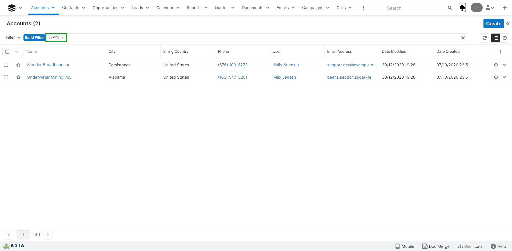The image size is (512, 251).
Task: Open the Reports module tab
Action: 194,8
